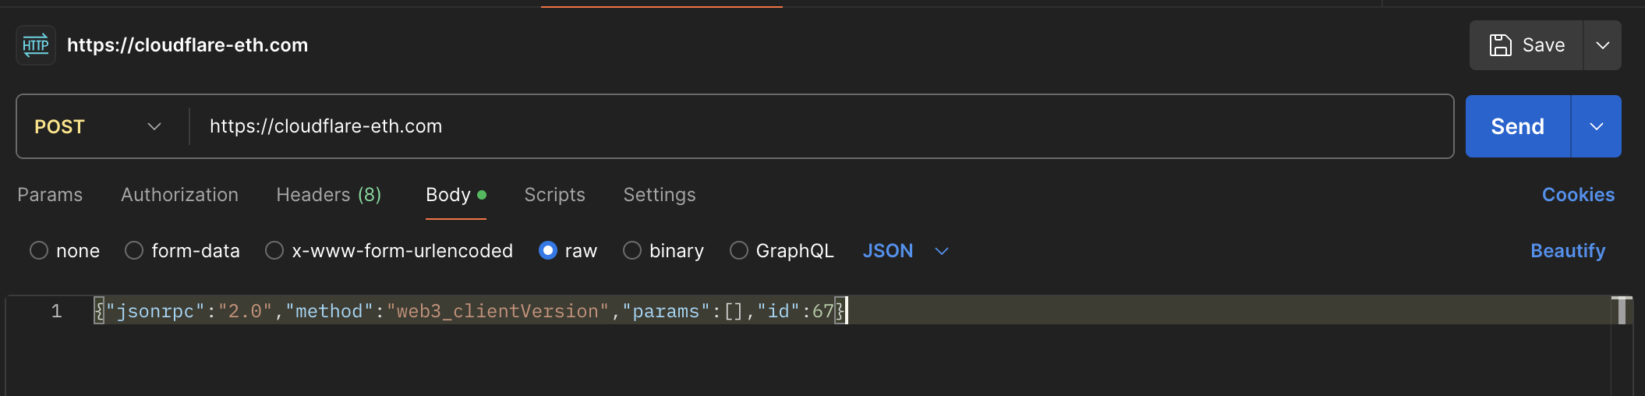Select the none body type radio

coord(39,251)
